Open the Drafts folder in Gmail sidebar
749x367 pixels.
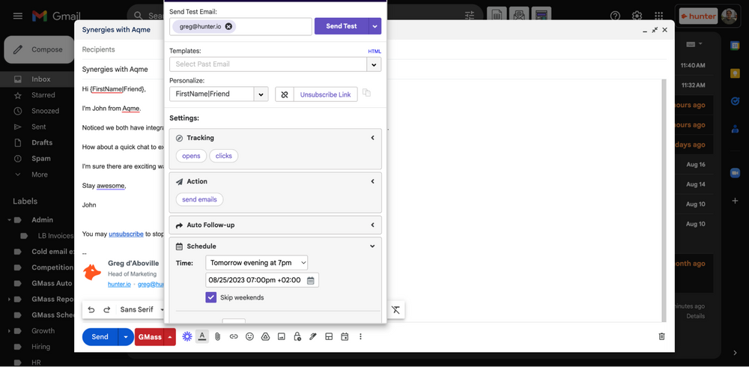click(x=42, y=142)
